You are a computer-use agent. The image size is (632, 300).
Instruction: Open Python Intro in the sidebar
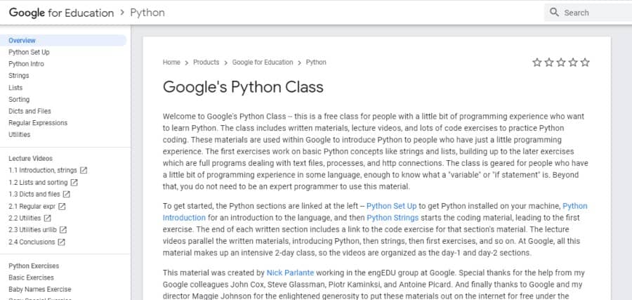coord(26,64)
